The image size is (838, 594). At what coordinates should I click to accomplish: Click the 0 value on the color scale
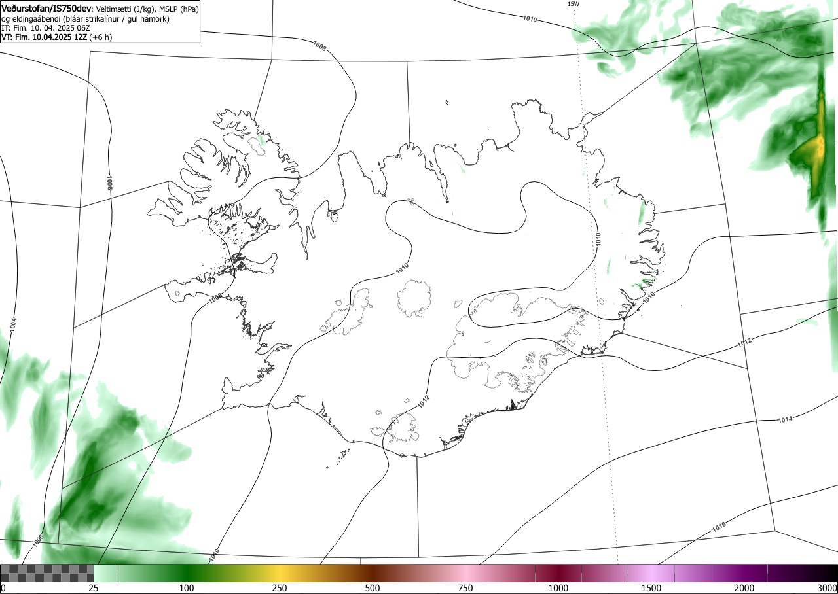[3, 588]
